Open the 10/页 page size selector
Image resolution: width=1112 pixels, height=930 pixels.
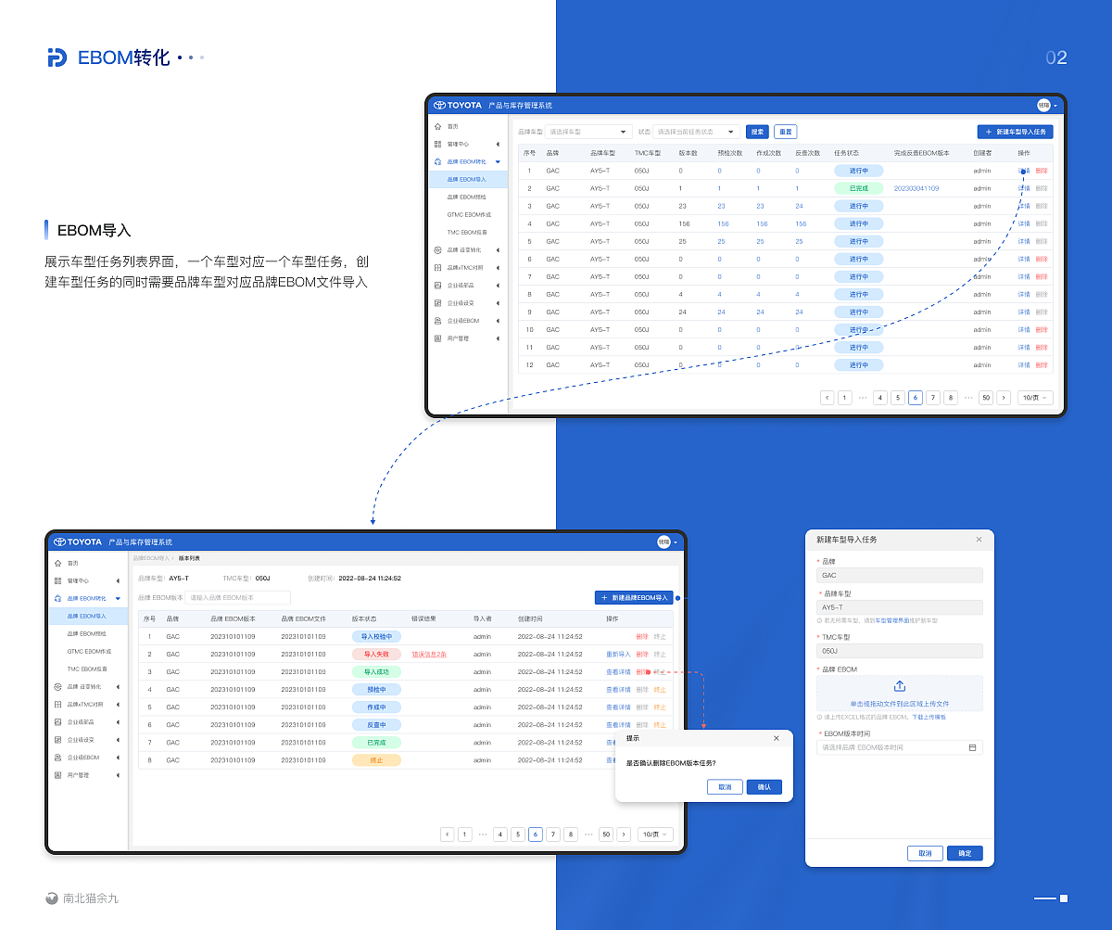tap(1035, 397)
